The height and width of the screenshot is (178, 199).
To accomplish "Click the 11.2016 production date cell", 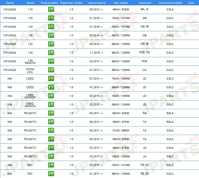I will [96, 53].
